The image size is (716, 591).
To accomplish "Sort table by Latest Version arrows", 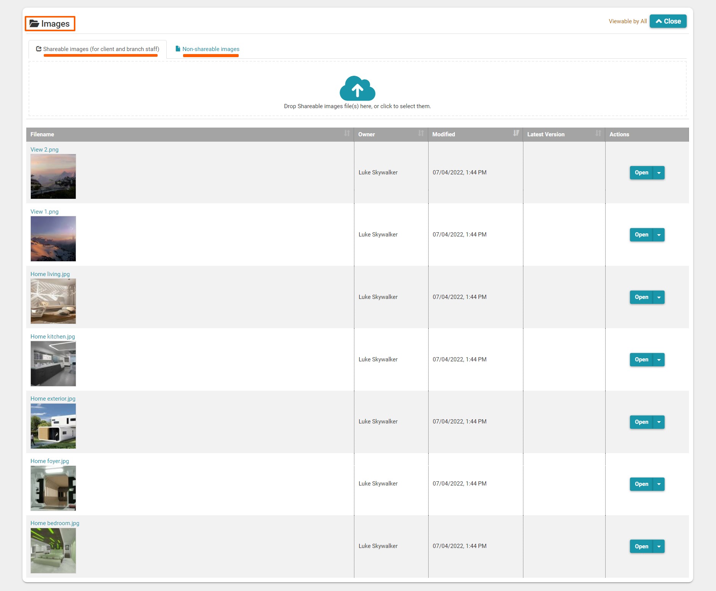I will tap(598, 133).
